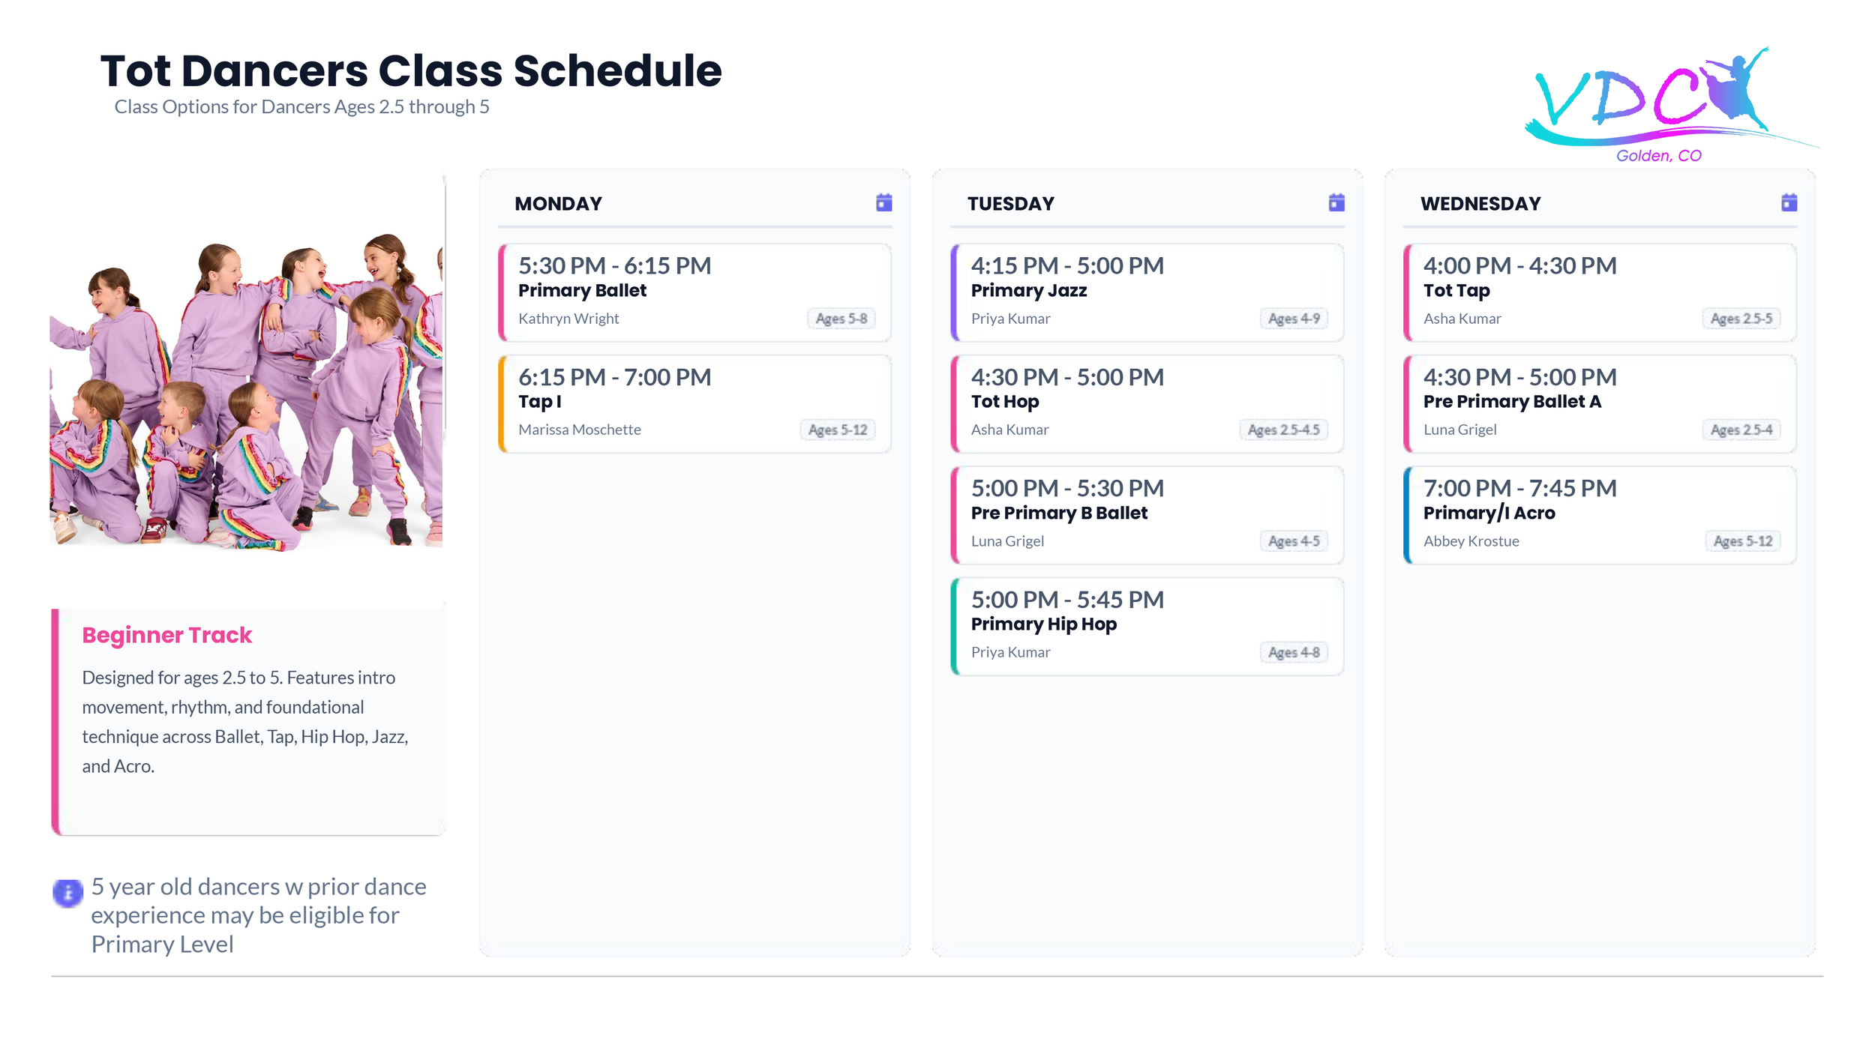The width and height of the screenshot is (1875, 1054).
Task: Click the Tuesday calendar icon
Action: click(x=1336, y=202)
